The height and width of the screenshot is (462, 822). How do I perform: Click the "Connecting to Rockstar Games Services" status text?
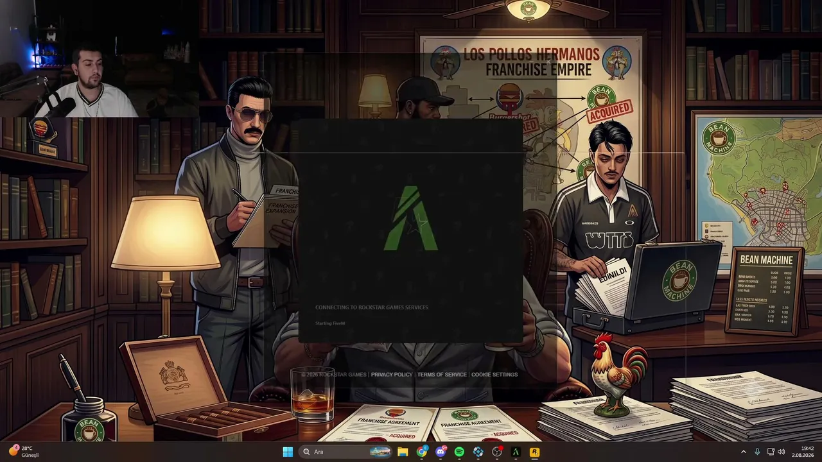(372, 307)
